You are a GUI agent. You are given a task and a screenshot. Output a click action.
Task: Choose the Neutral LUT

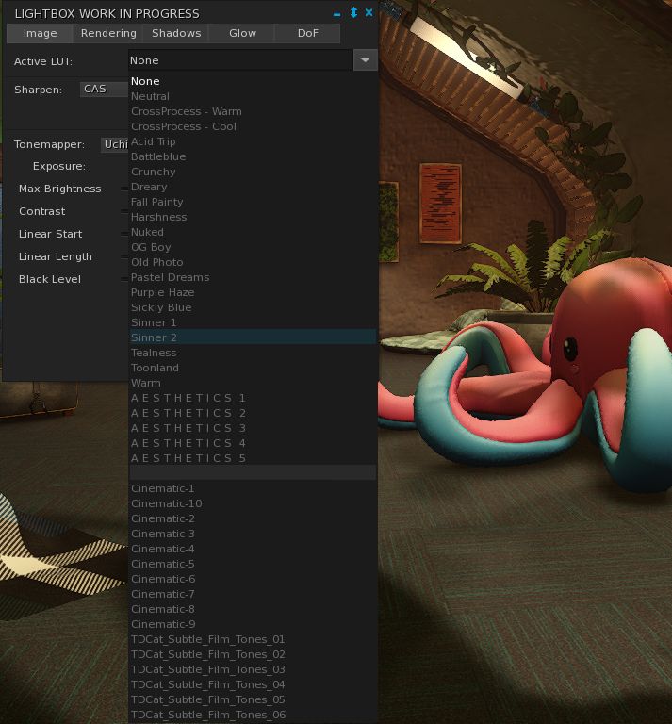click(253, 96)
